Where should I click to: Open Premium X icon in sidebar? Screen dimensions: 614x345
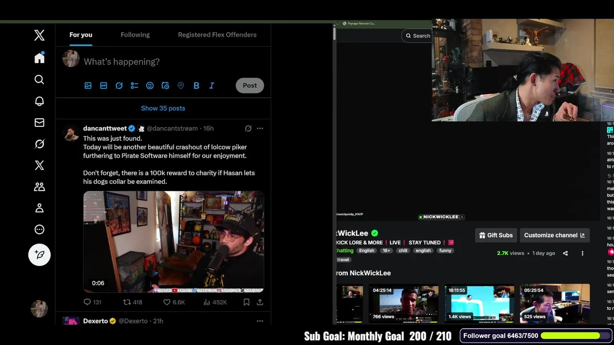[39, 165]
